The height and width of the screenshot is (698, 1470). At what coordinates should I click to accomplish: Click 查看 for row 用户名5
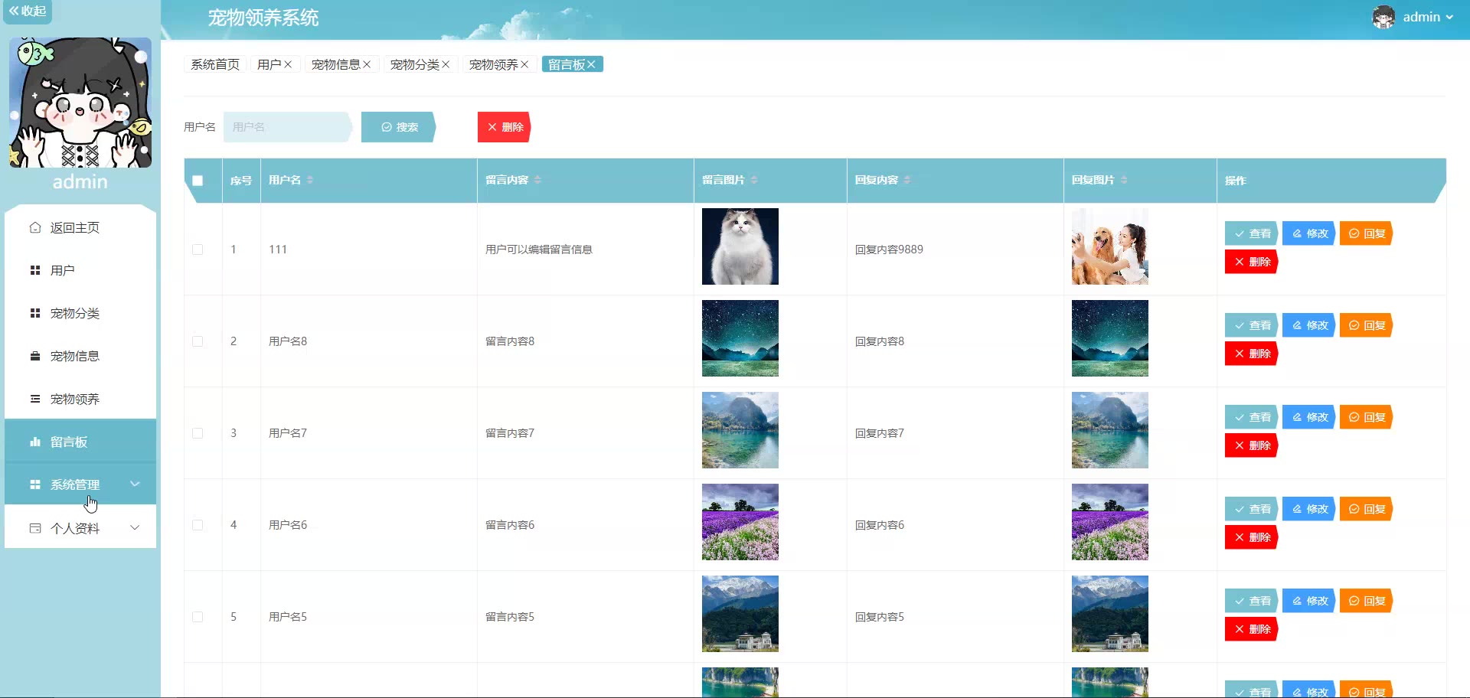1252,601
